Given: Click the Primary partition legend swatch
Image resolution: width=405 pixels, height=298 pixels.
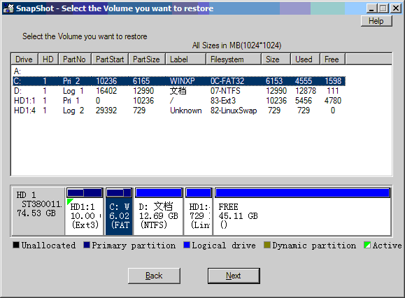Looking at the screenshot, I should tap(87, 245).
